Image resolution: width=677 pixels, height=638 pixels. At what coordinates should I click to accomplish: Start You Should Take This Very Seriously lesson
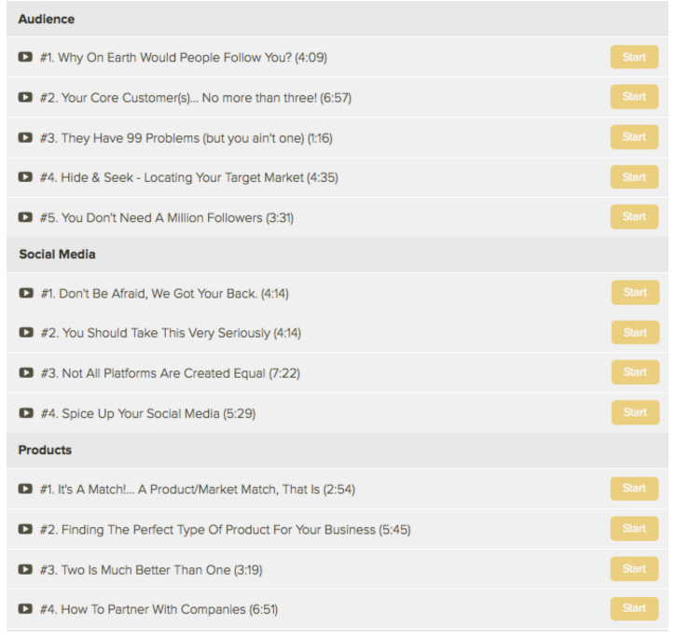tap(635, 333)
